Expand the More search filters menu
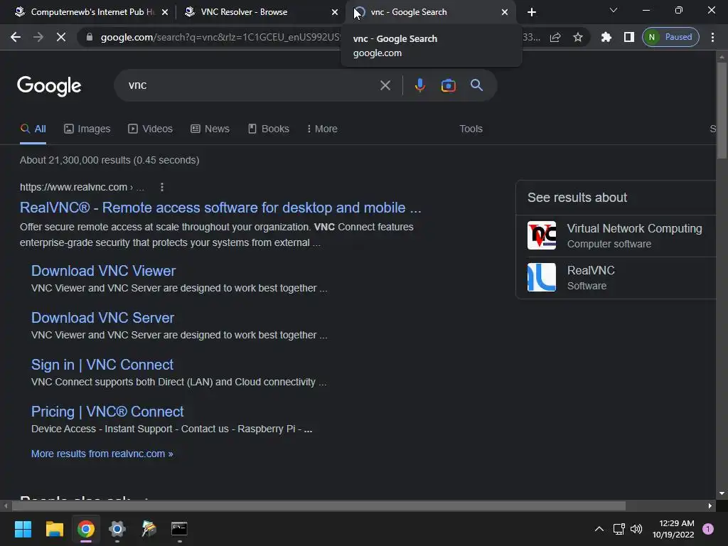 pyautogui.click(x=322, y=129)
